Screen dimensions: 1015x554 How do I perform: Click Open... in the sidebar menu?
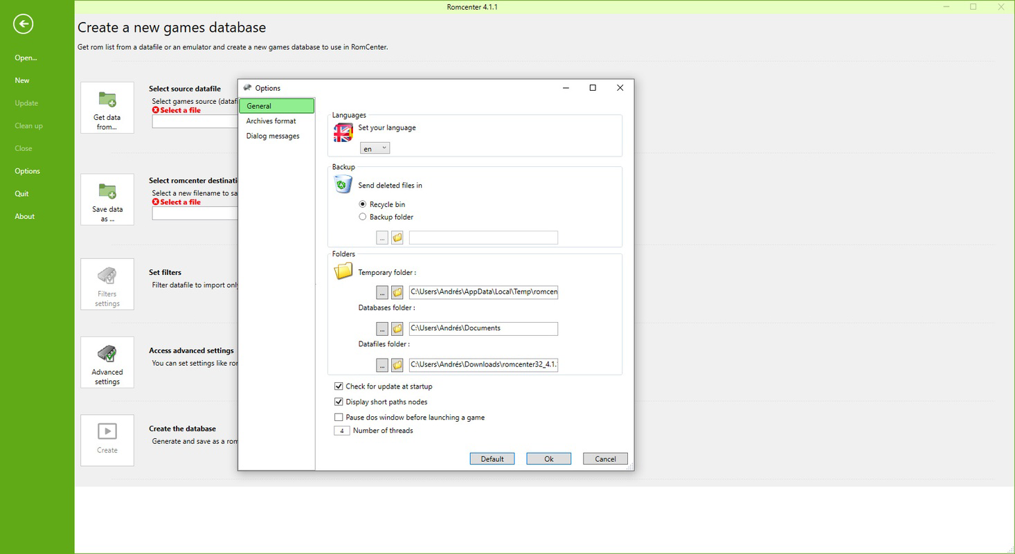pos(26,58)
